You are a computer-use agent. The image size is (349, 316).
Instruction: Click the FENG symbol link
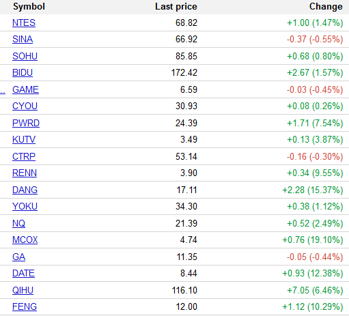coord(25,307)
